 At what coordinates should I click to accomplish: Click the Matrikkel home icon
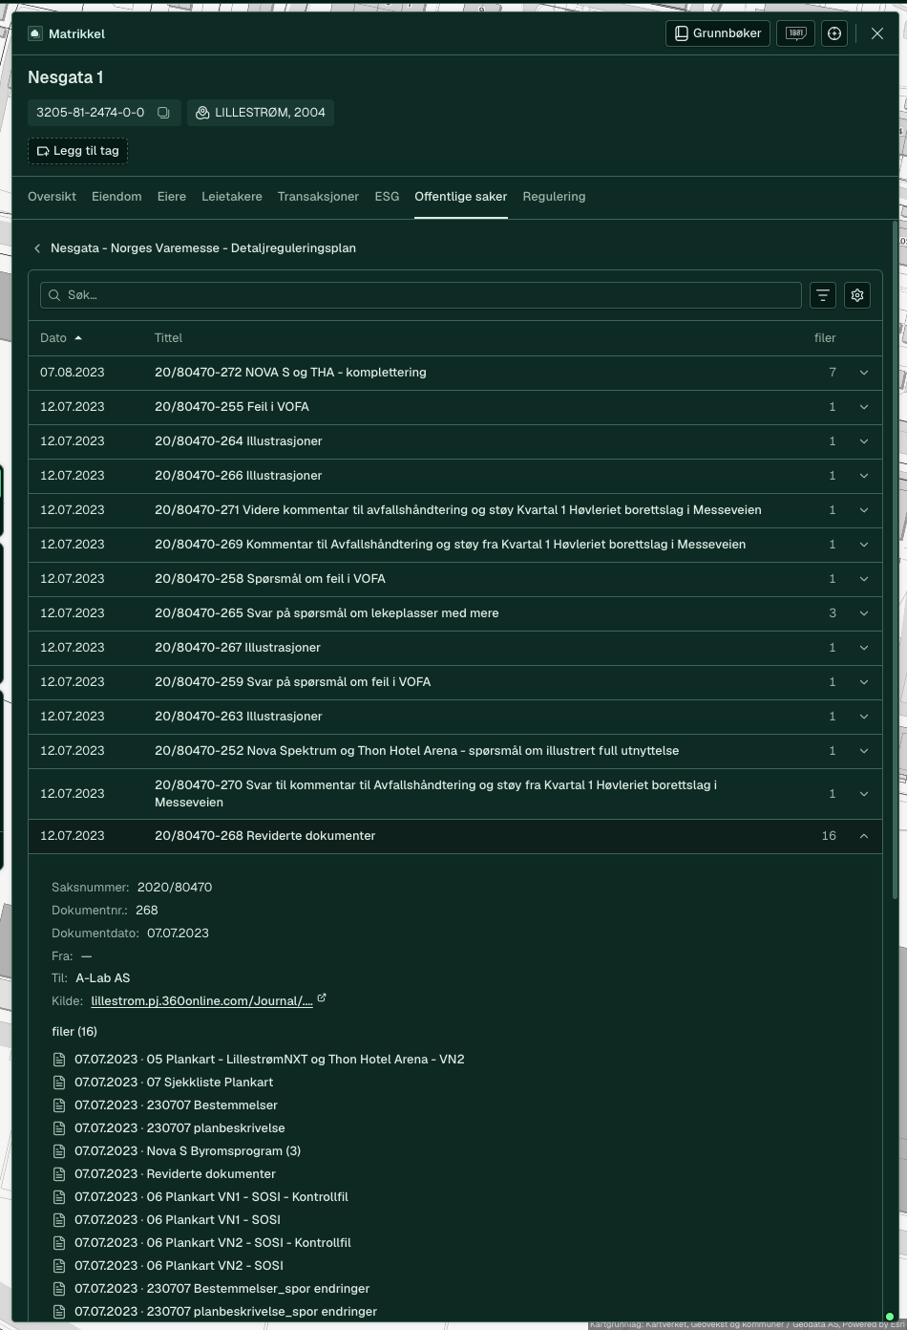35,33
